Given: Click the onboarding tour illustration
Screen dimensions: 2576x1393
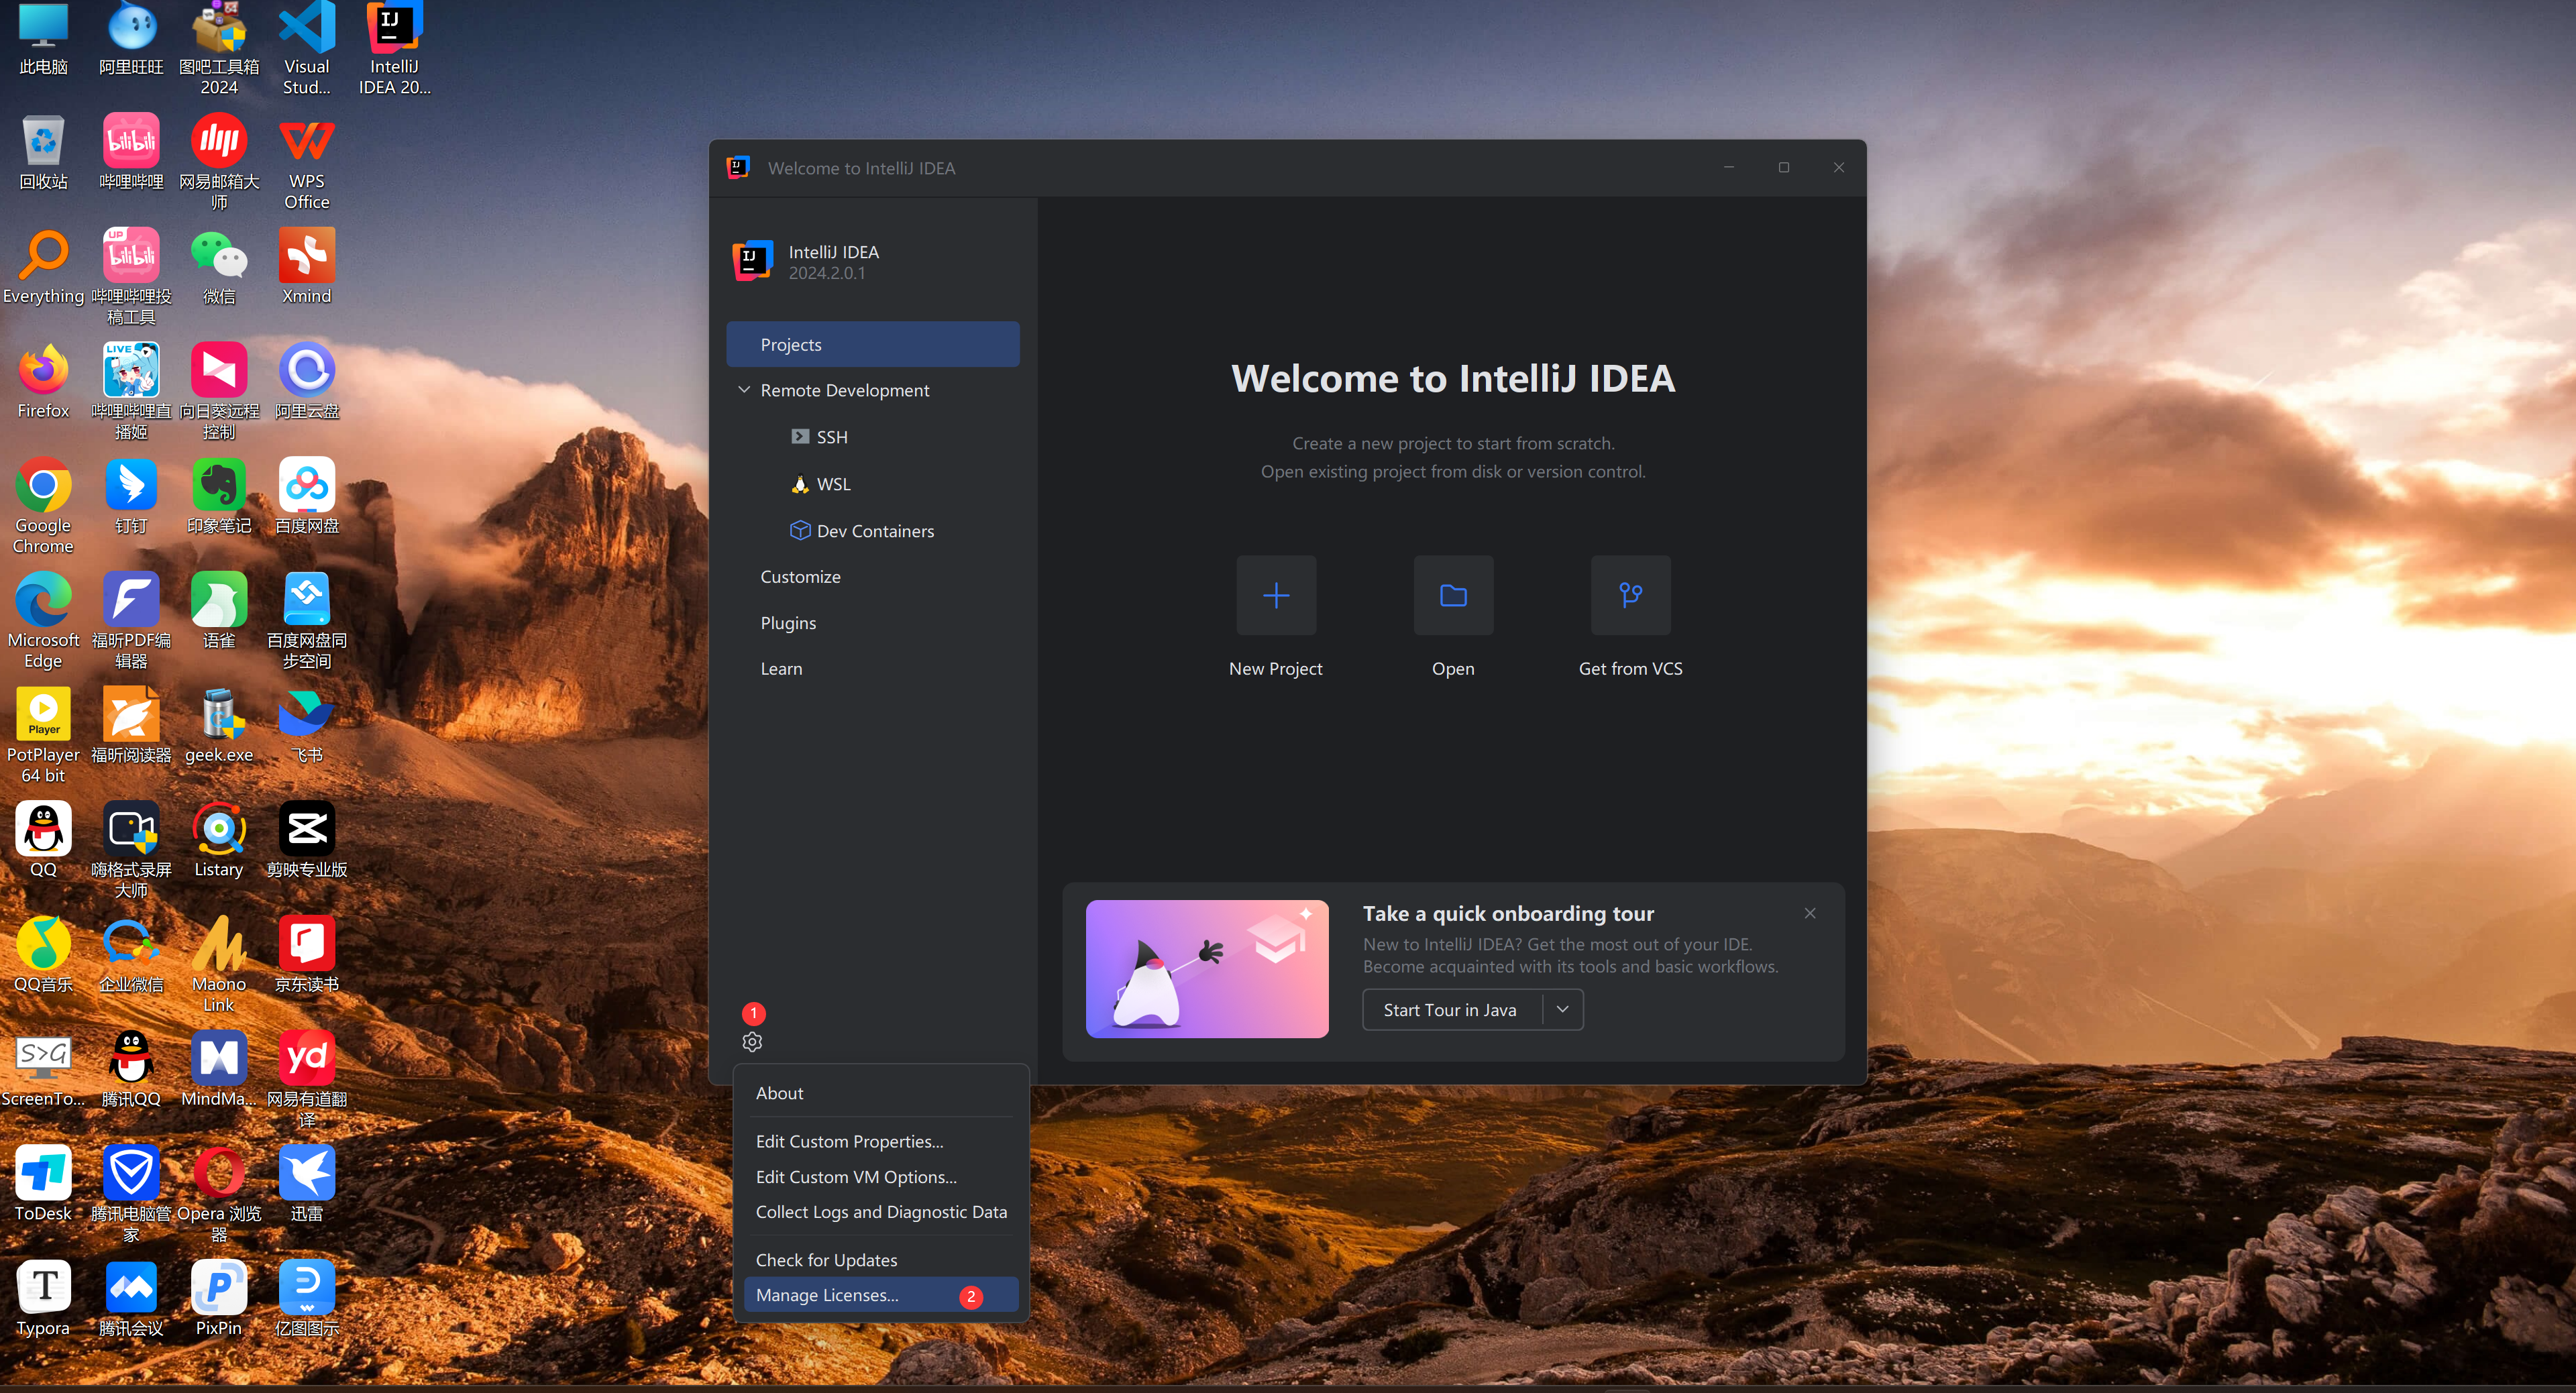Looking at the screenshot, I should coord(1206,968).
